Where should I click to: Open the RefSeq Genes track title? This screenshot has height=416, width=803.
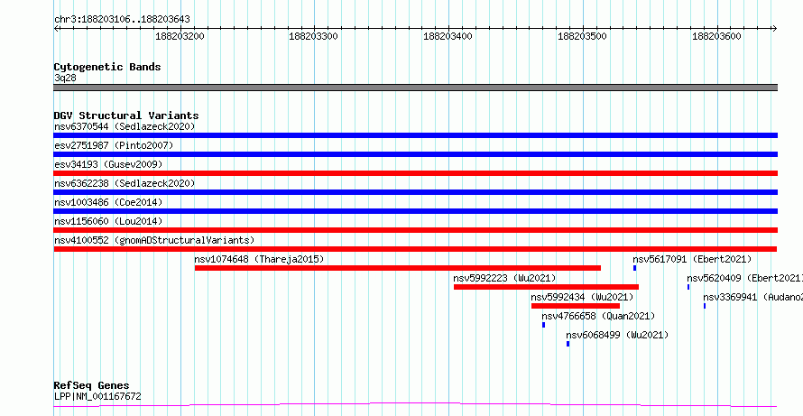pyautogui.click(x=92, y=385)
